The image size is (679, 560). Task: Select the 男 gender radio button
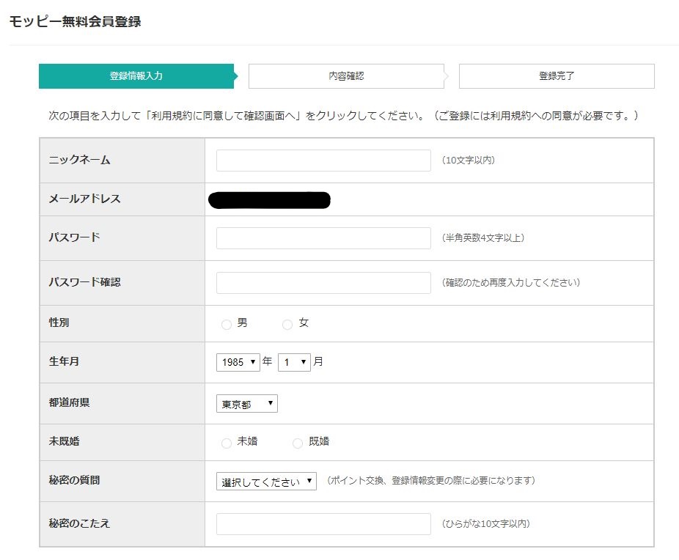coord(227,324)
